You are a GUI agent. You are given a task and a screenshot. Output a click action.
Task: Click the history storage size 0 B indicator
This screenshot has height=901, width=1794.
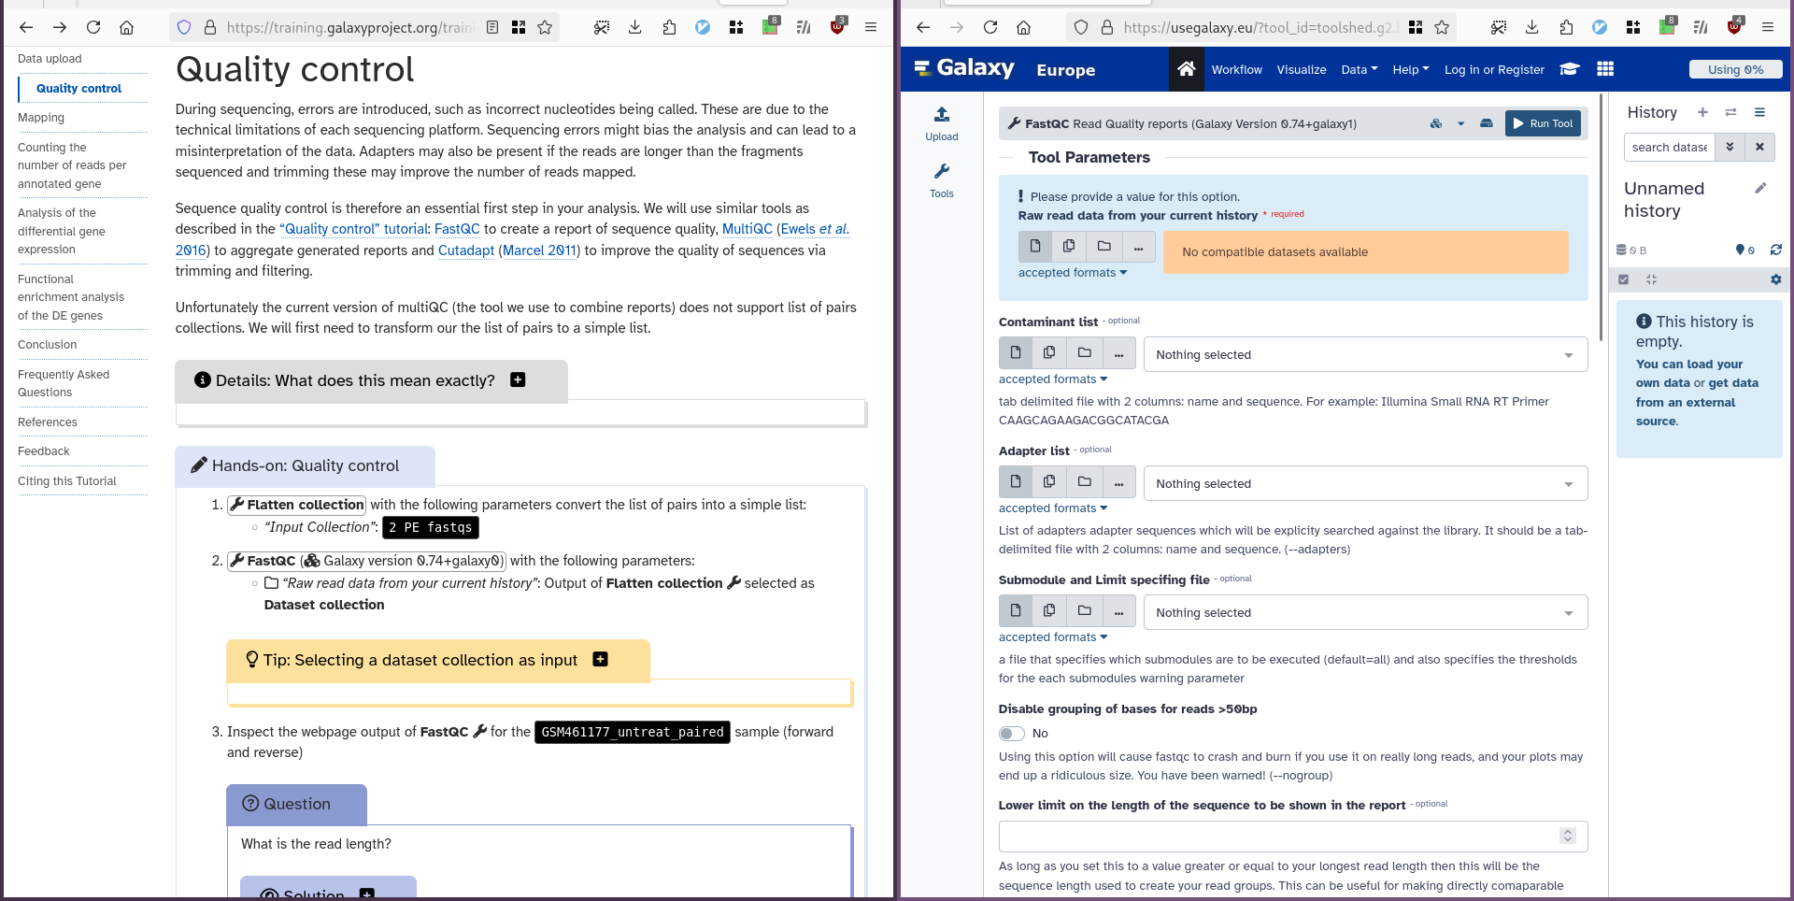tap(1631, 250)
